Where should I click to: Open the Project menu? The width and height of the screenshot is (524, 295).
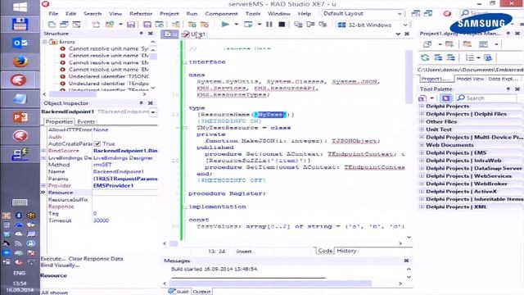tap(169, 14)
